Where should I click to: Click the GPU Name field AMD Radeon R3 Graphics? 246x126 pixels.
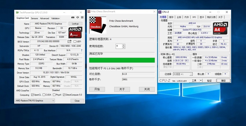(x=48, y=24)
